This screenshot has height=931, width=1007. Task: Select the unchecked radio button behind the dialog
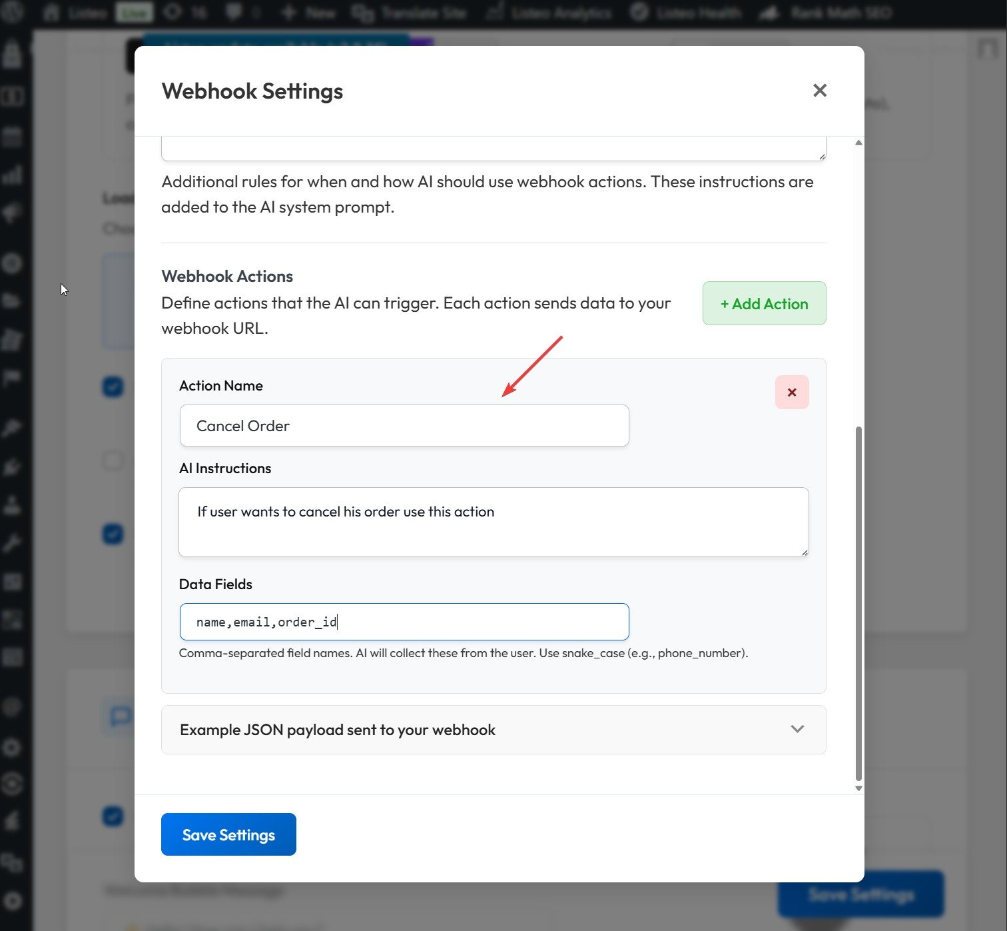tap(113, 460)
